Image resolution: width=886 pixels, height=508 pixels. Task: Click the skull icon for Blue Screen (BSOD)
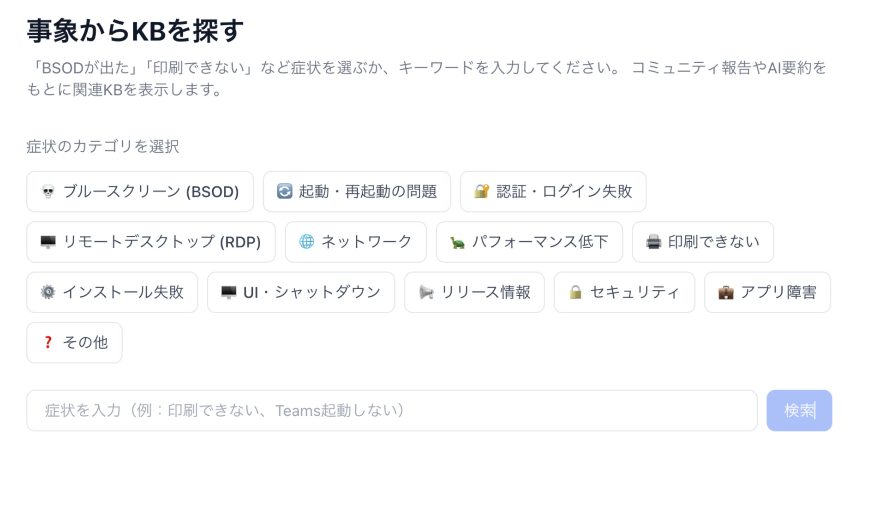pos(48,191)
